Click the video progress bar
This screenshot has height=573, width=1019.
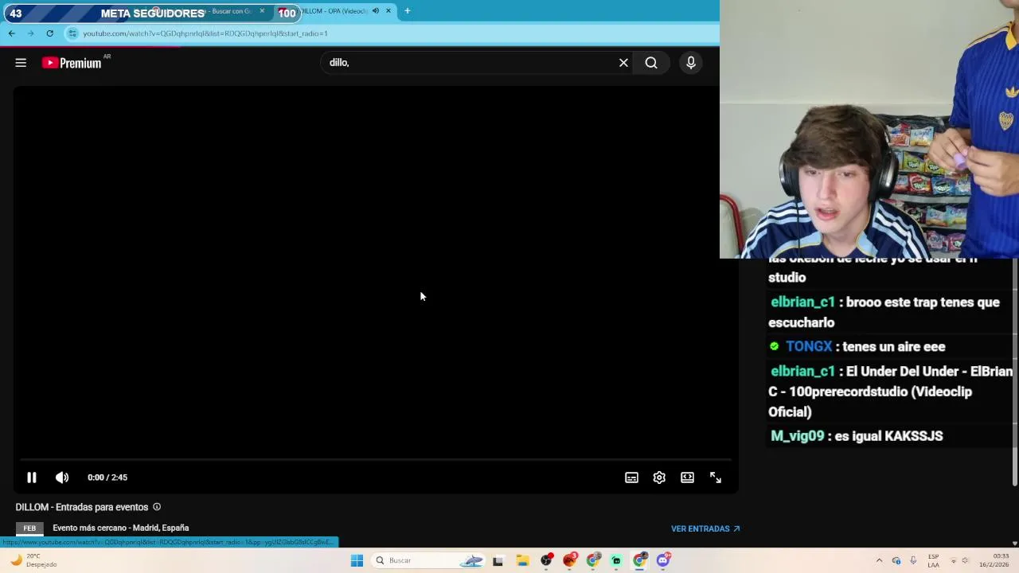[376, 459]
